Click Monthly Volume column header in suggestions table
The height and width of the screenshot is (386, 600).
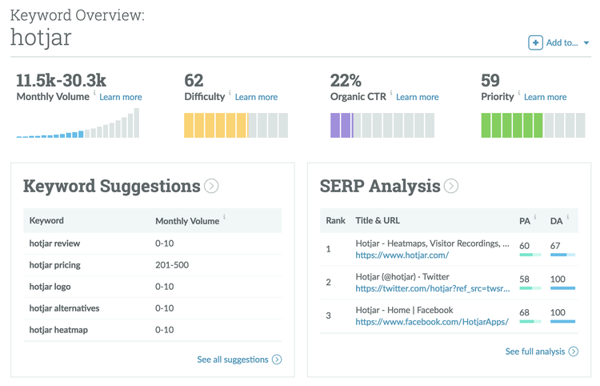point(187,221)
